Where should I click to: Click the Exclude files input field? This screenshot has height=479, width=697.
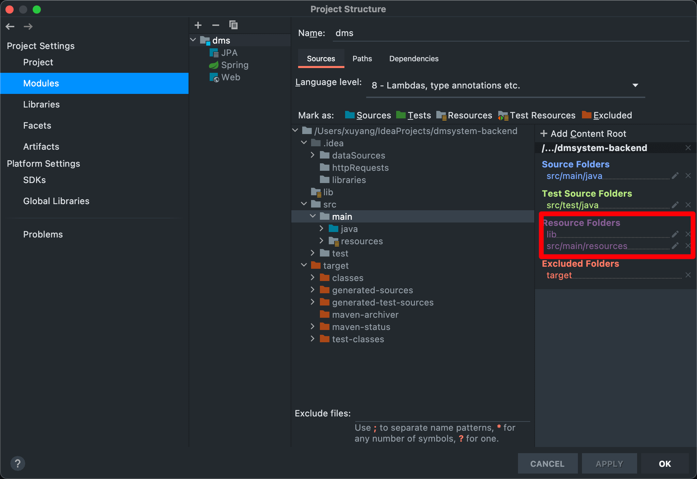[442, 414]
